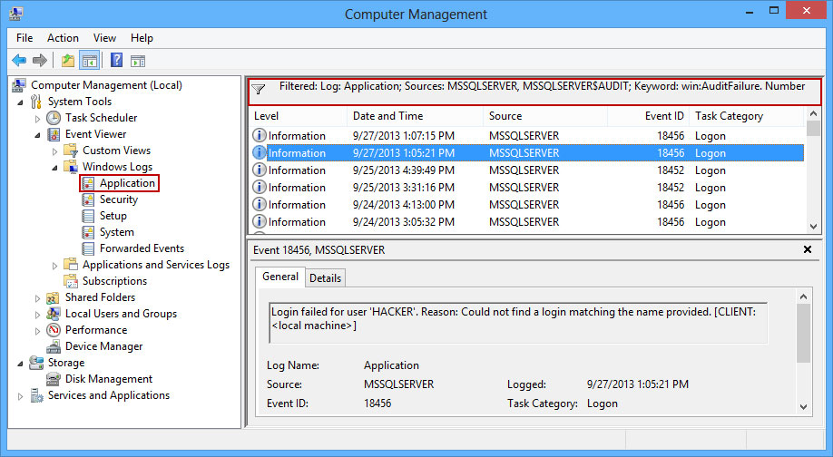Open the File menu
The image size is (833, 457).
24,38
